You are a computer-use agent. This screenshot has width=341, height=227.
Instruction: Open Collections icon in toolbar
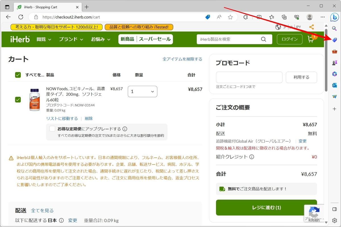click(x=284, y=17)
